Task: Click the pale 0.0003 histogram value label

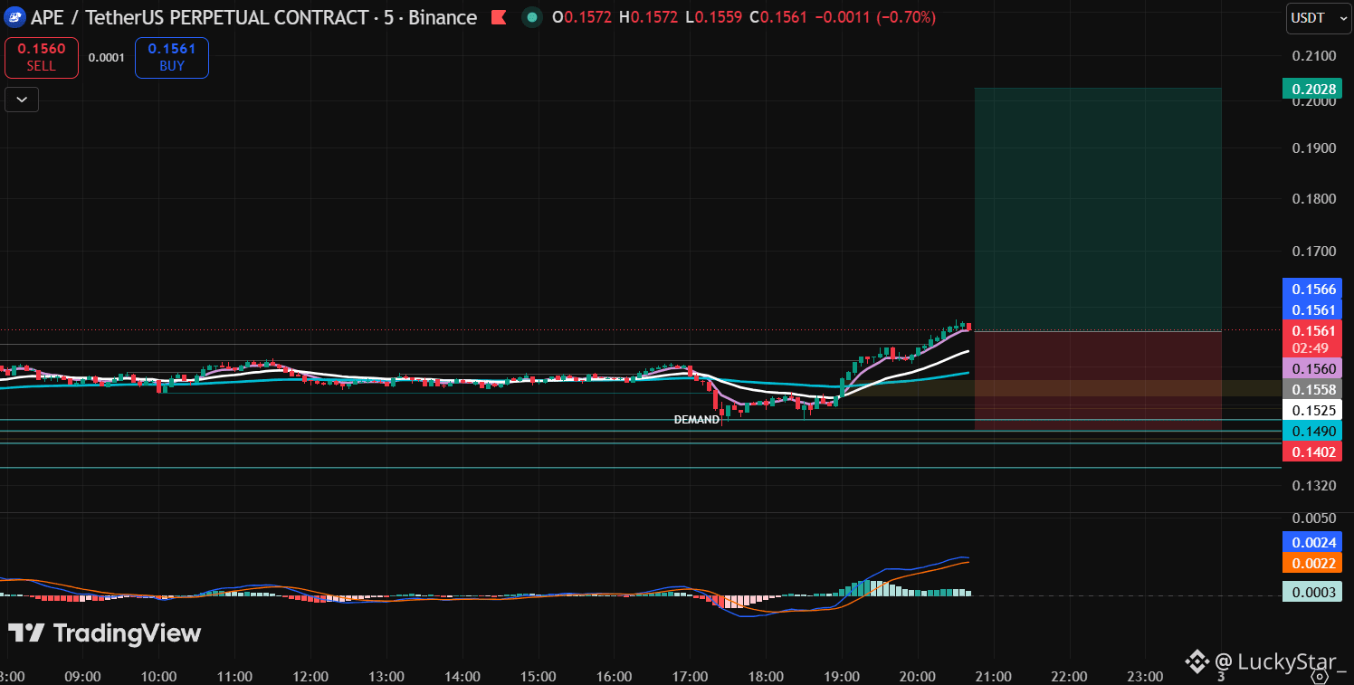Action: [x=1312, y=592]
